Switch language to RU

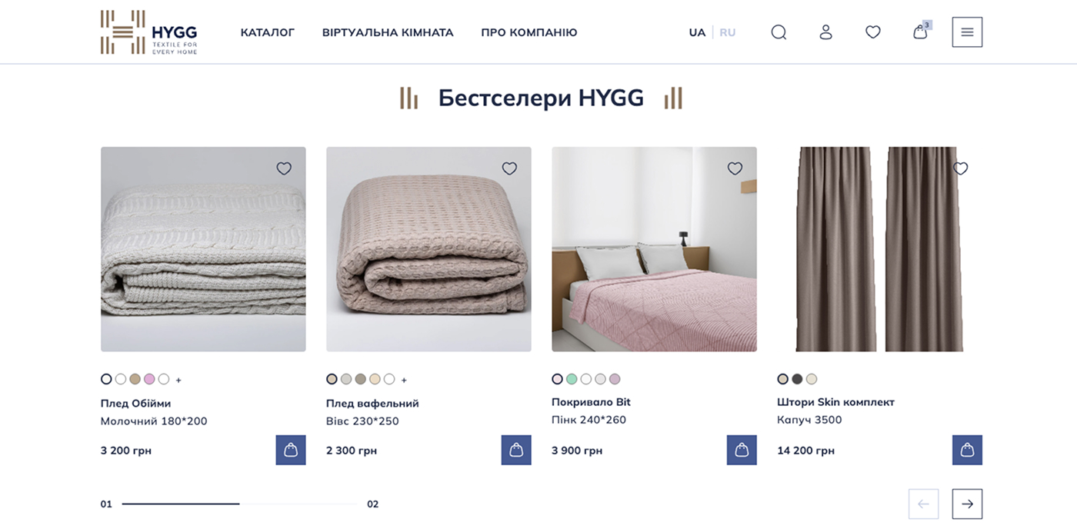(x=727, y=32)
